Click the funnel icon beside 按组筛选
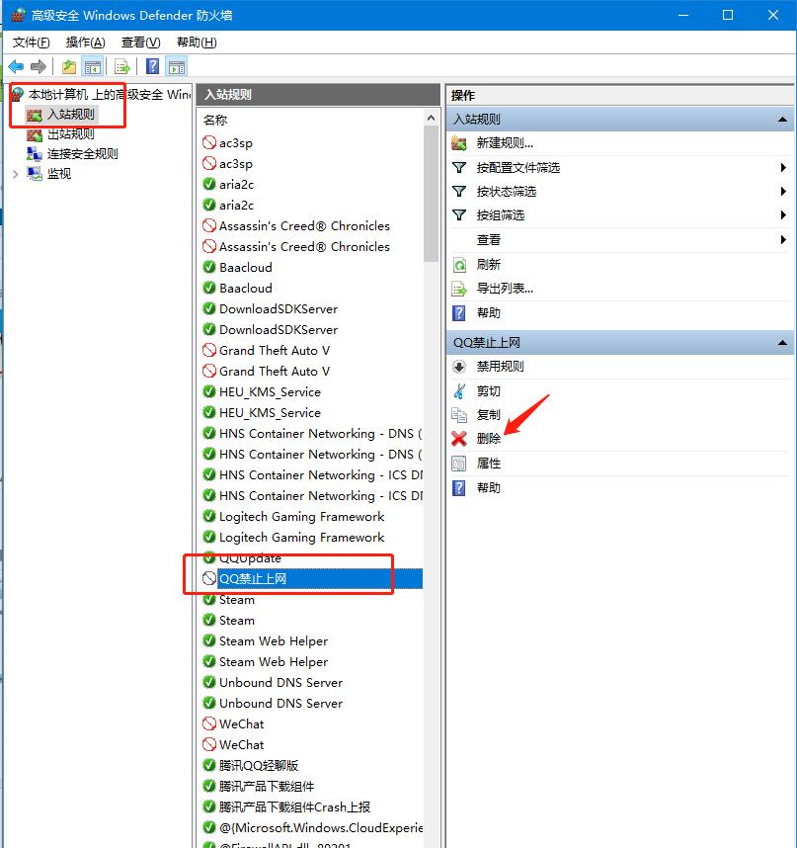 point(459,215)
